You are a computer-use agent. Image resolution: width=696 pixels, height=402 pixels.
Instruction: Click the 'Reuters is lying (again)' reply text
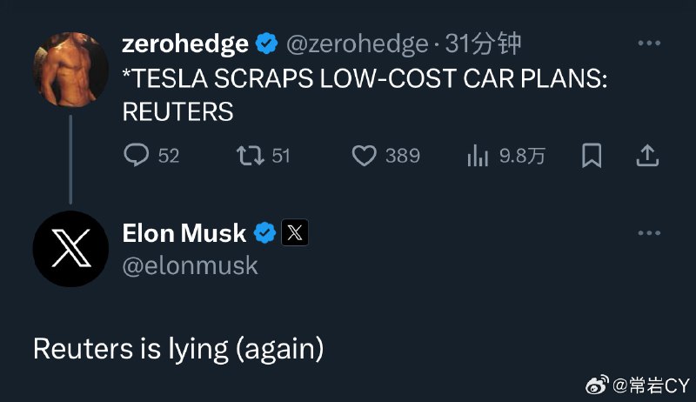coord(178,349)
